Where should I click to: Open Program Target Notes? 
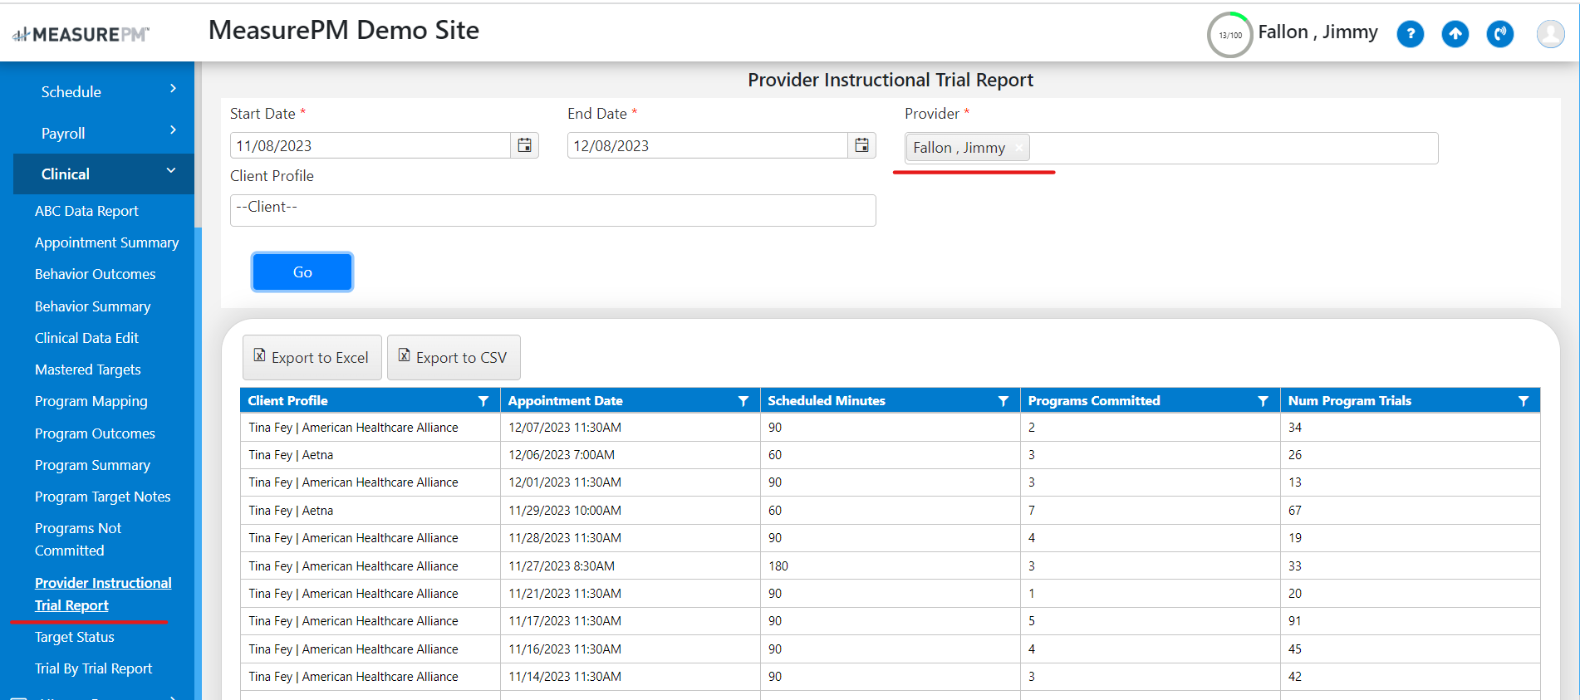tap(103, 497)
